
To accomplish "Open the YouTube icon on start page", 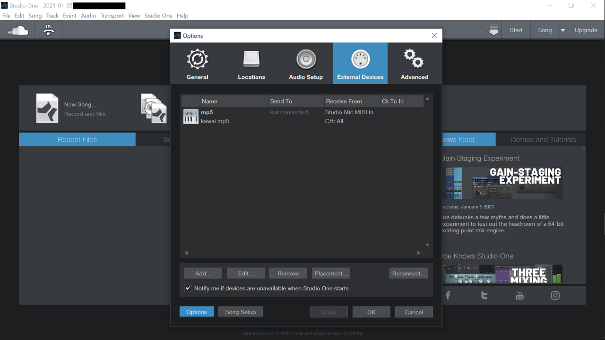I will [x=520, y=296].
